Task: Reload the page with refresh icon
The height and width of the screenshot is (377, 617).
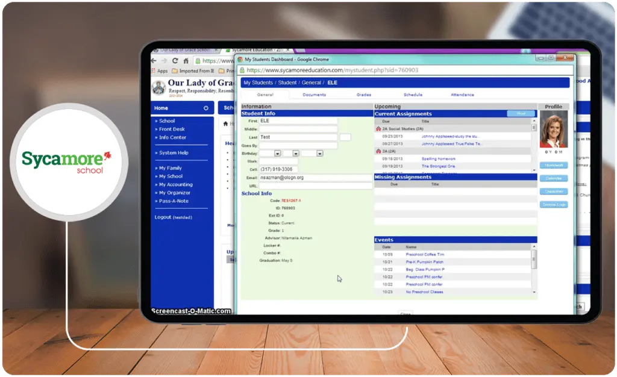Action: coord(175,61)
